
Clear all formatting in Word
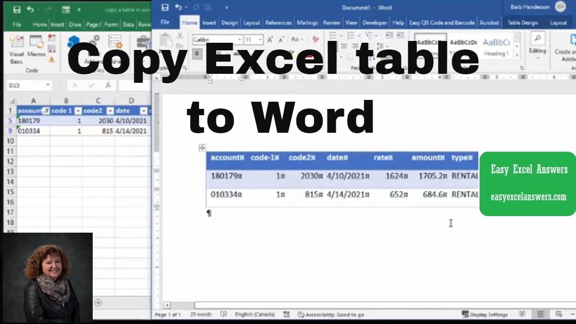coord(315,40)
